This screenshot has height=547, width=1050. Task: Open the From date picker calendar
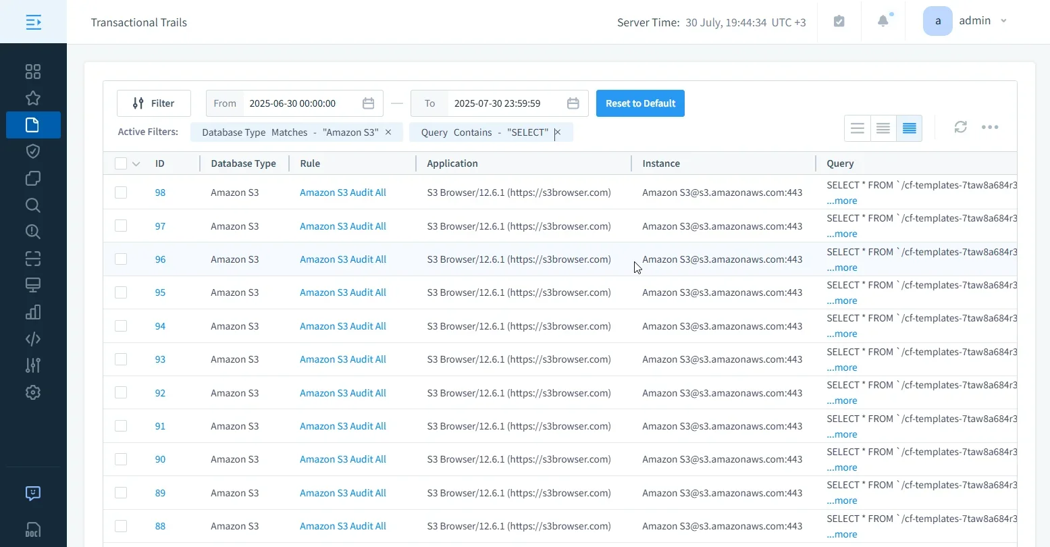368,103
